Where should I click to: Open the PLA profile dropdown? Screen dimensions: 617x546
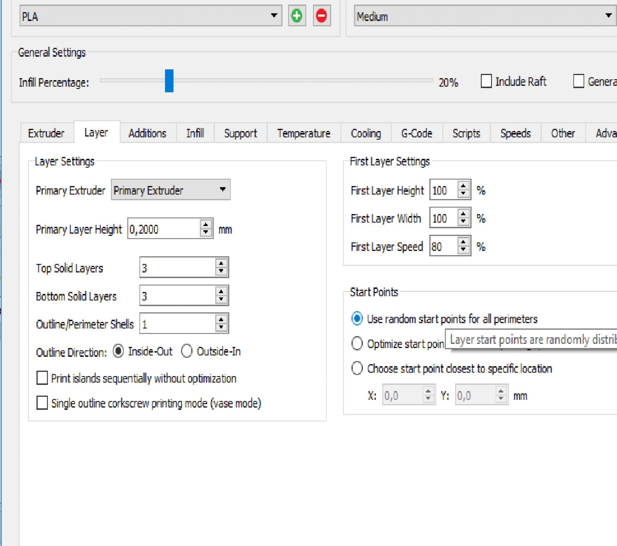tap(151, 16)
